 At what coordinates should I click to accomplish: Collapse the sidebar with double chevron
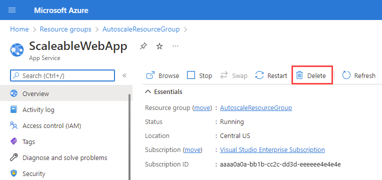pos(124,75)
